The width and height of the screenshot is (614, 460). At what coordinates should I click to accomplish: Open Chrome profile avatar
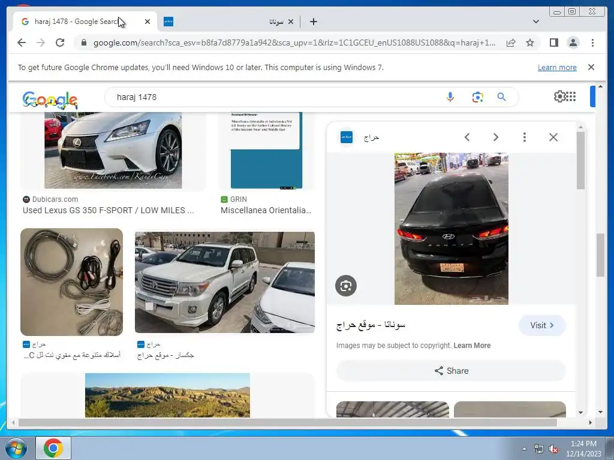(x=573, y=43)
